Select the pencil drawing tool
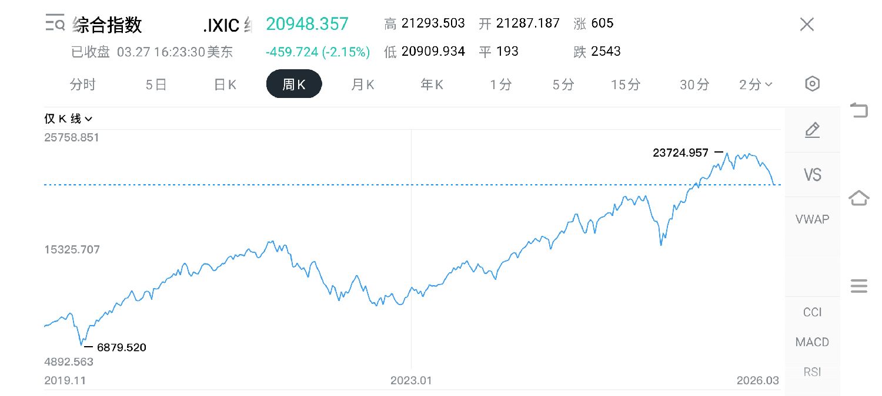Image resolution: width=882 pixels, height=396 pixels. pyautogui.click(x=812, y=130)
